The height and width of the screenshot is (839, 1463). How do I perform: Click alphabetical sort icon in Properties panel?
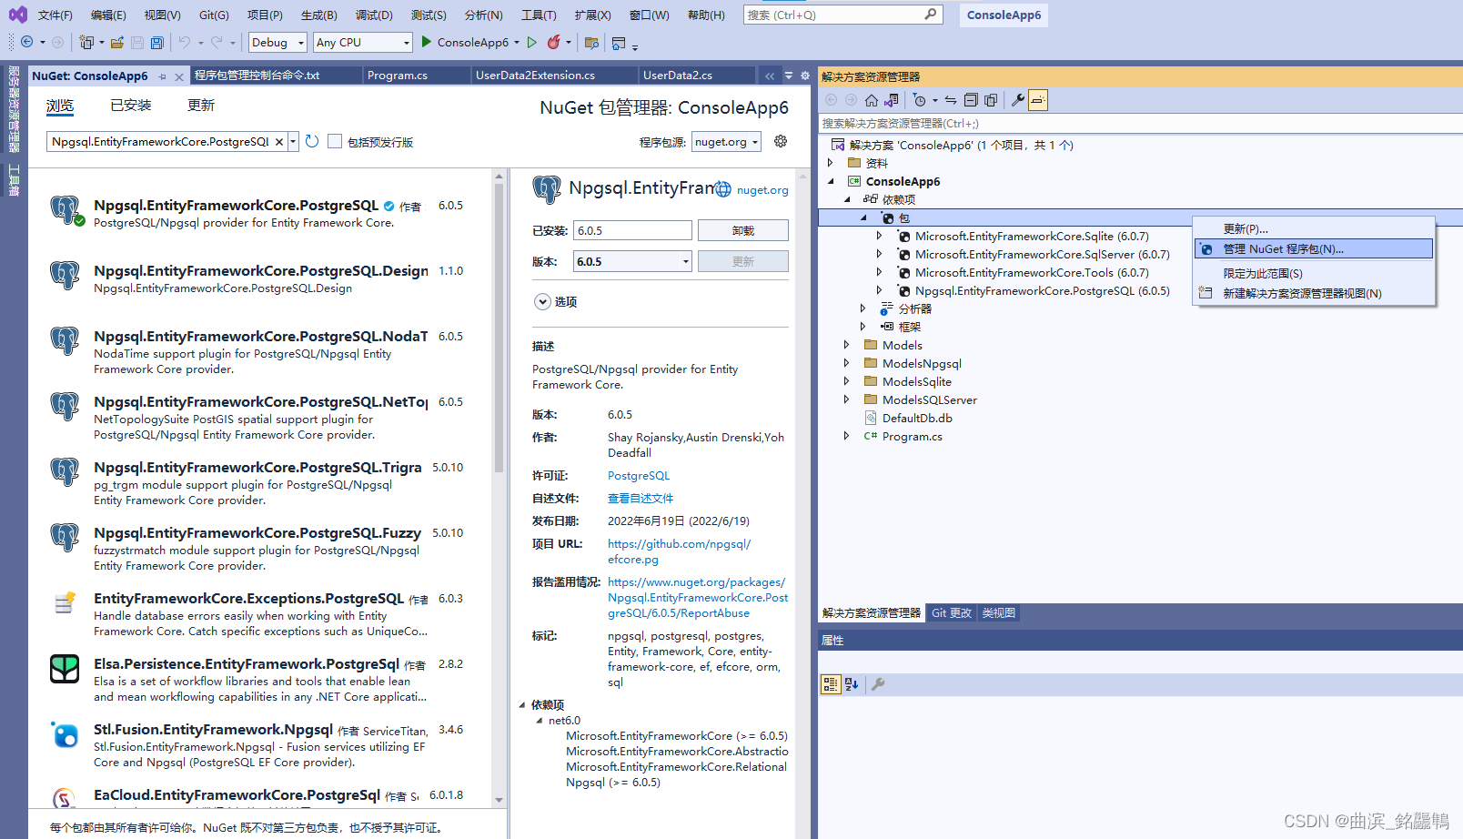tap(852, 684)
